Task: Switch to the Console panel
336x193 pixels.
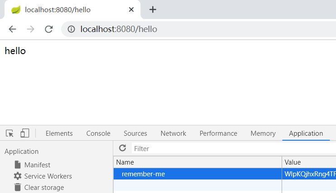Action: (x=98, y=133)
